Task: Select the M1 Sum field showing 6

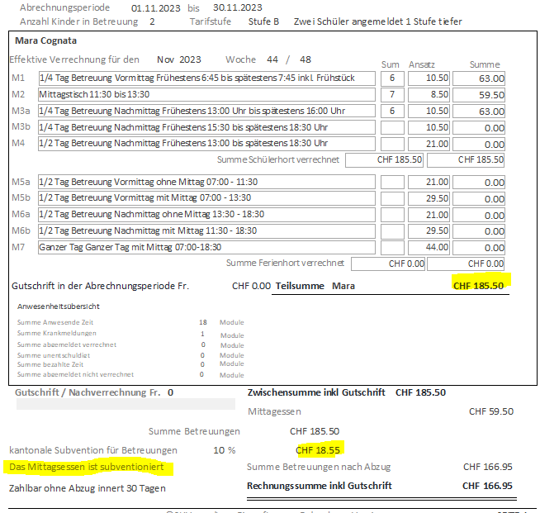Action: tap(392, 78)
